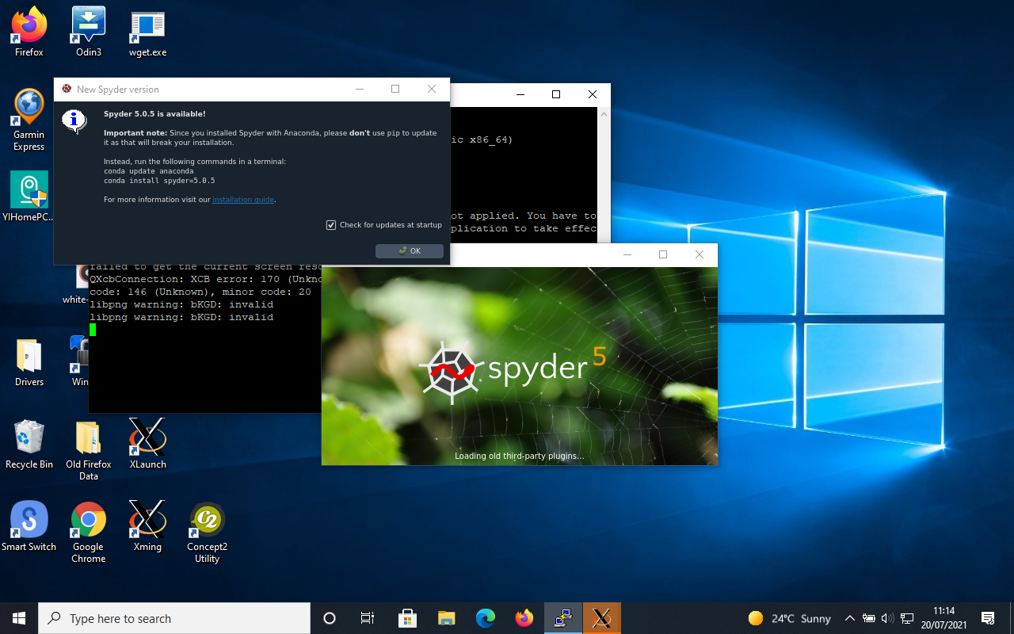
Task: Click the Windows Start button
Action: tap(19, 618)
